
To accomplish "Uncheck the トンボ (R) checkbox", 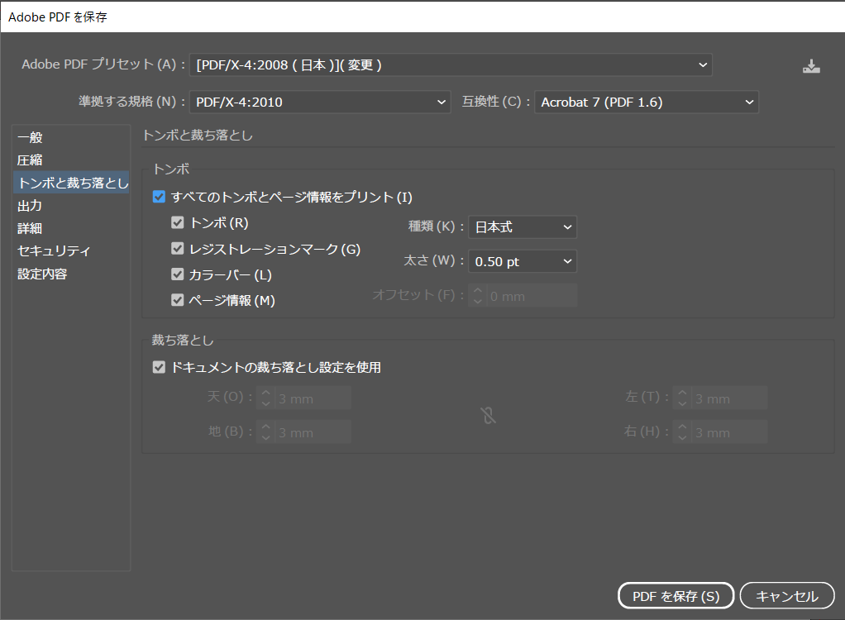I will (177, 222).
